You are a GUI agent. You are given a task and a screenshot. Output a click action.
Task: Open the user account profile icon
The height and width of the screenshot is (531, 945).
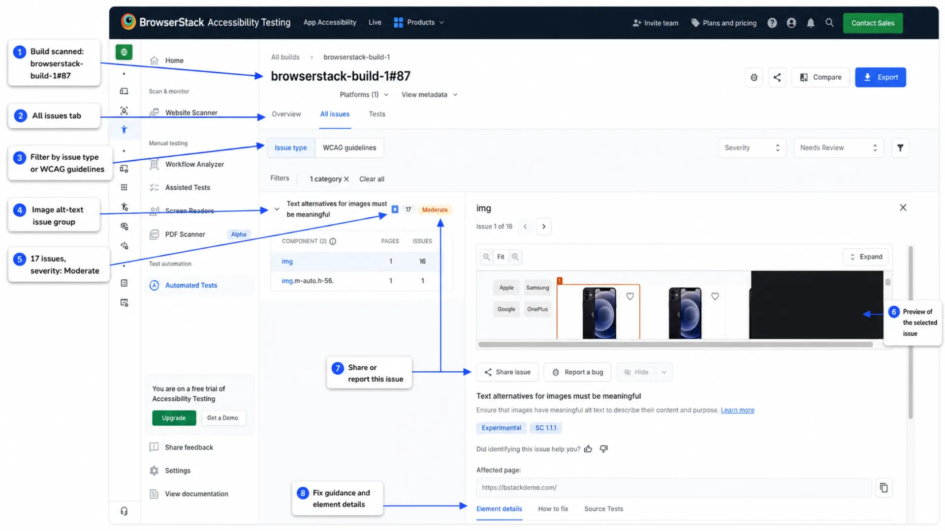click(x=791, y=23)
